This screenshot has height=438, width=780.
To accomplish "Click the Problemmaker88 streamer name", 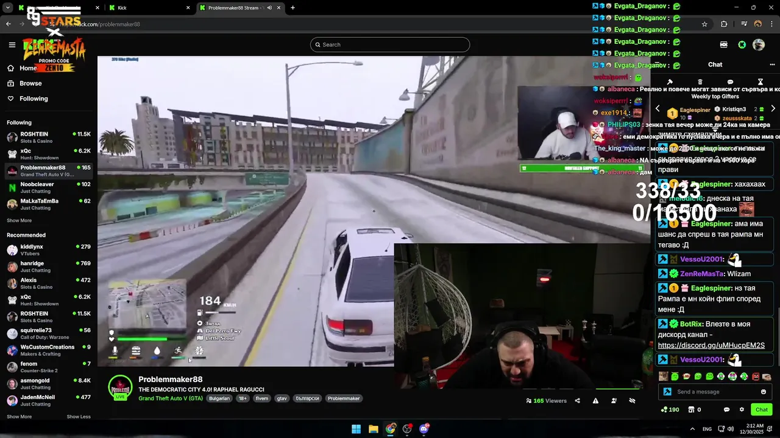I will pyautogui.click(x=170, y=380).
